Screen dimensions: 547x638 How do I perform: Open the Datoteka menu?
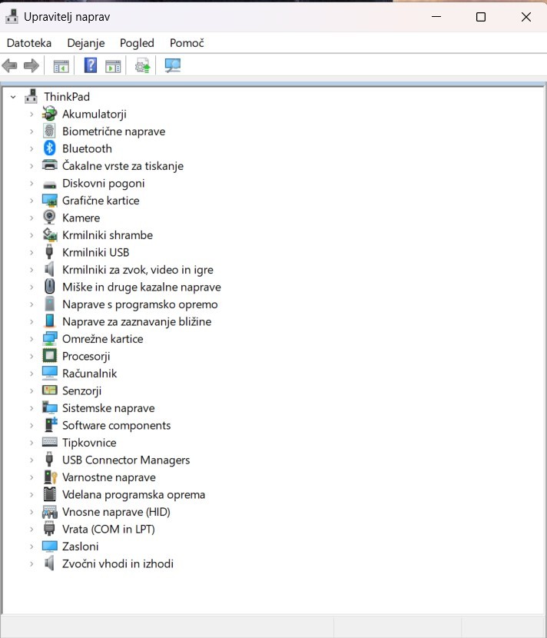click(x=28, y=43)
